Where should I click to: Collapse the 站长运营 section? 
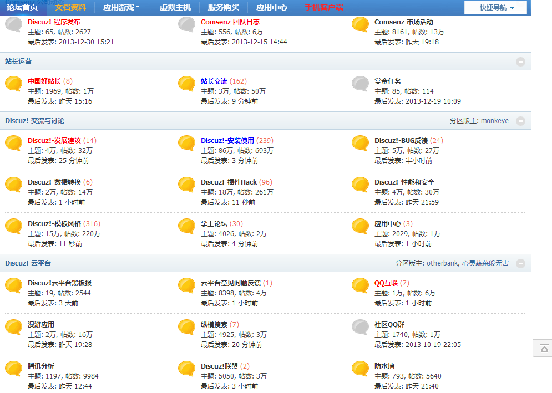(x=520, y=62)
